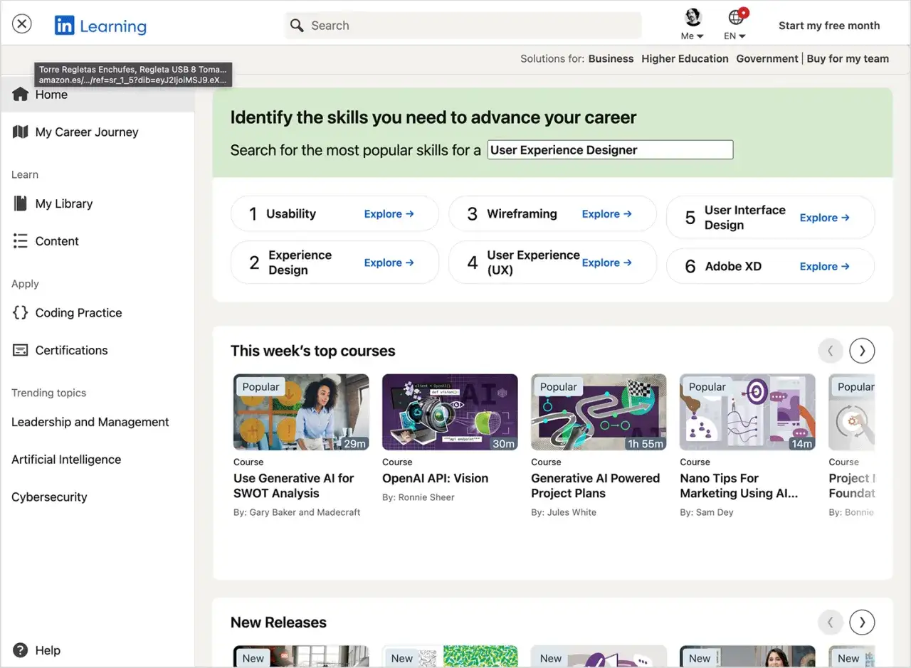Open the Higher Education solutions link

685,58
